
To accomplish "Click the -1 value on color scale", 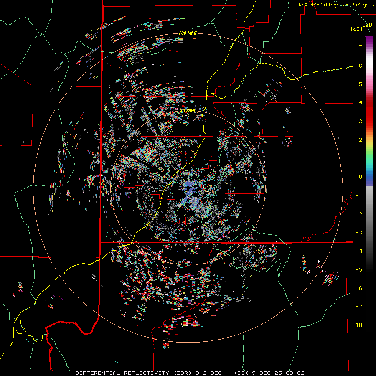I will tap(359, 196).
